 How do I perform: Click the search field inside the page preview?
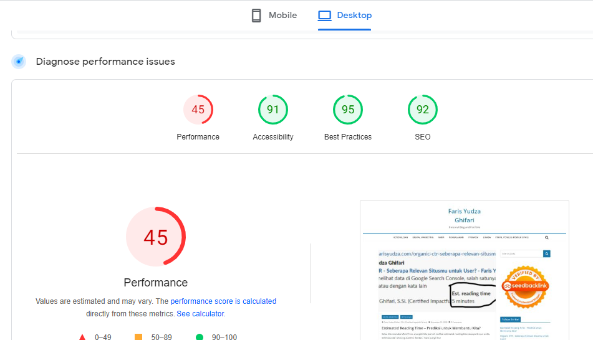click(521, 254)
